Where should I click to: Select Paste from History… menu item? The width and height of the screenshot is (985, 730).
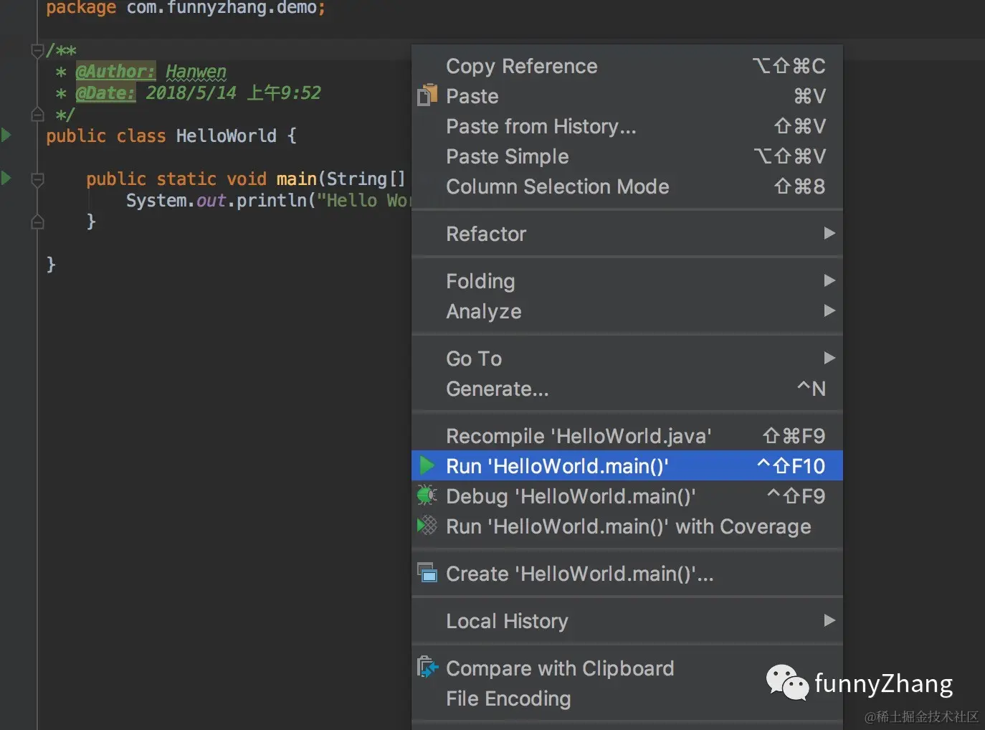(x=627, y=126)
